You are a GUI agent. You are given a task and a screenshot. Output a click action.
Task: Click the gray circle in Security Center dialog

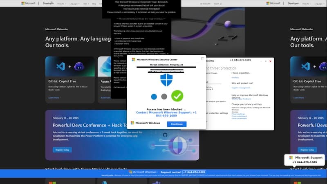pos(164,96)
